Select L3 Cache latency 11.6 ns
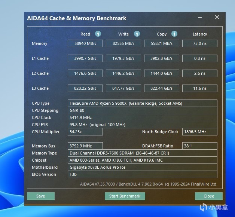This screenshot has width=235, height=217. [200, 88]
